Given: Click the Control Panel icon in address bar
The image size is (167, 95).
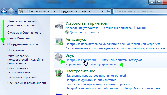Looking at the screenshot, I should point(21,11).
